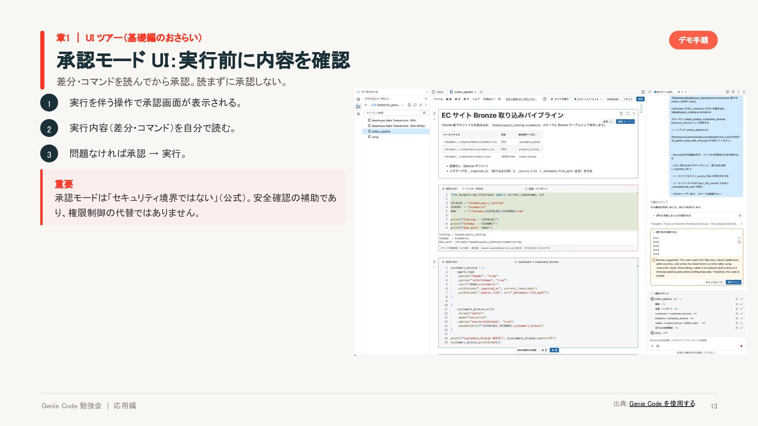This screenshot has height=426, width=758.
Task: Click the デモ手順 badge
Action: 693,40
